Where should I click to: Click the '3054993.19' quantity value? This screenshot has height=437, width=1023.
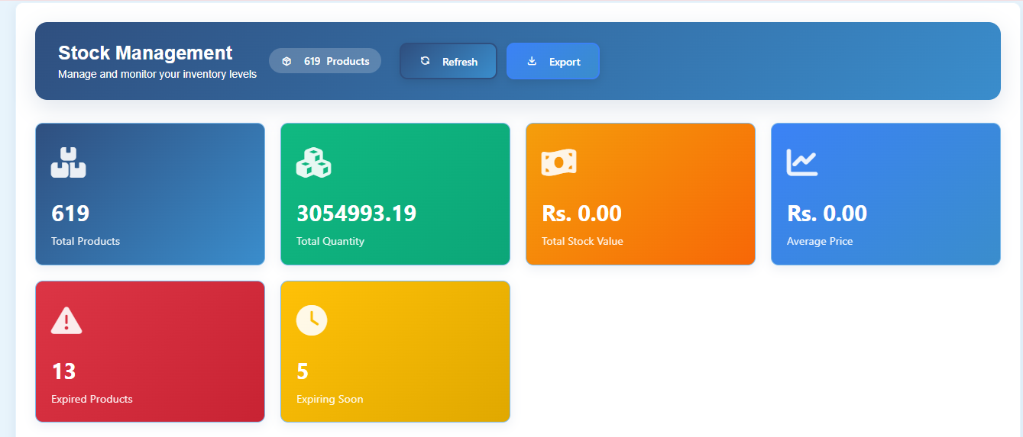click(357, 214)
